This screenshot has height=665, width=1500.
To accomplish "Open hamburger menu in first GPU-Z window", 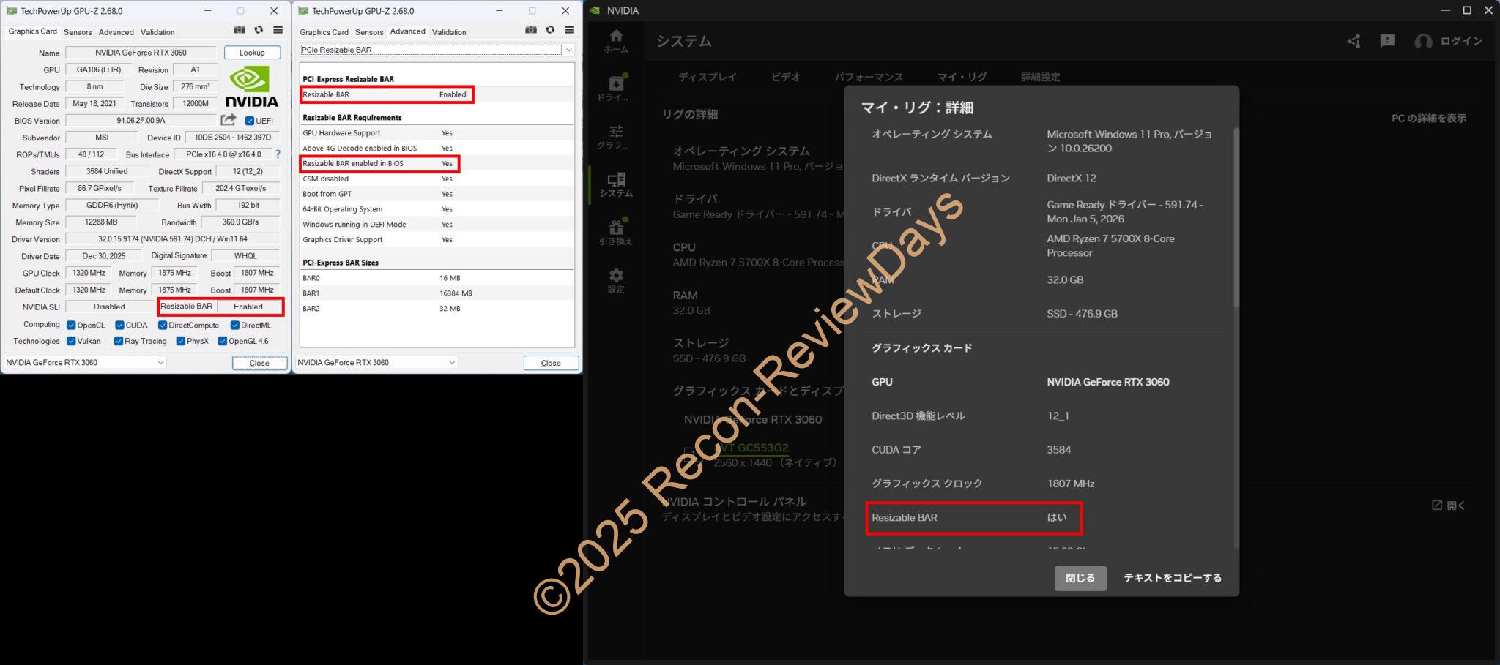I will (278, 30).
